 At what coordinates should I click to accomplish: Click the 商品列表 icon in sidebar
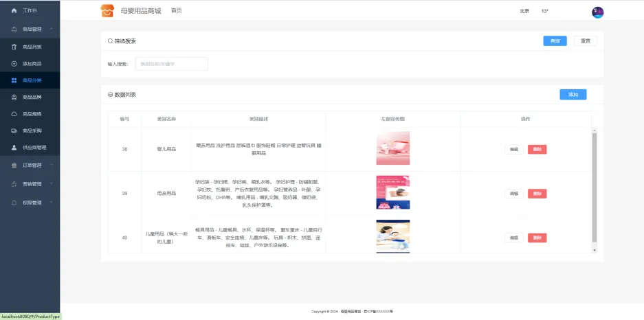click(x=14, y=47)
